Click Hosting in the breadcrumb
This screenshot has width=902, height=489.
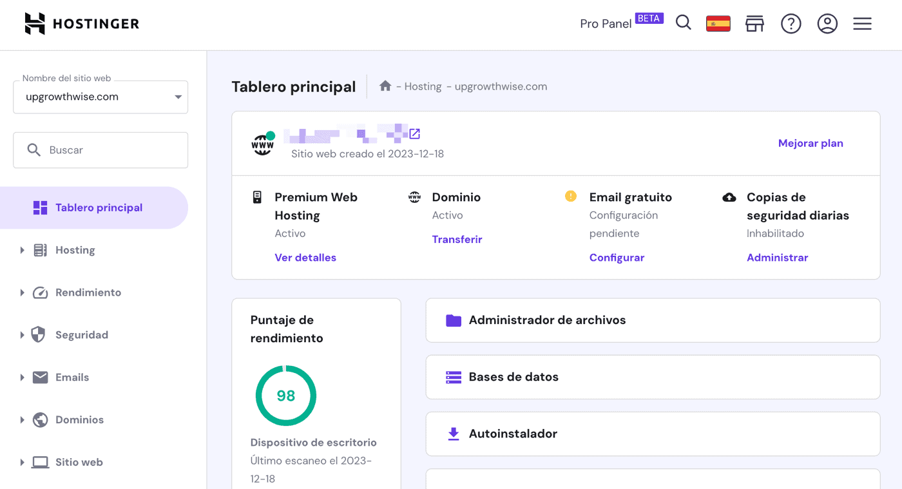[423, 86]
